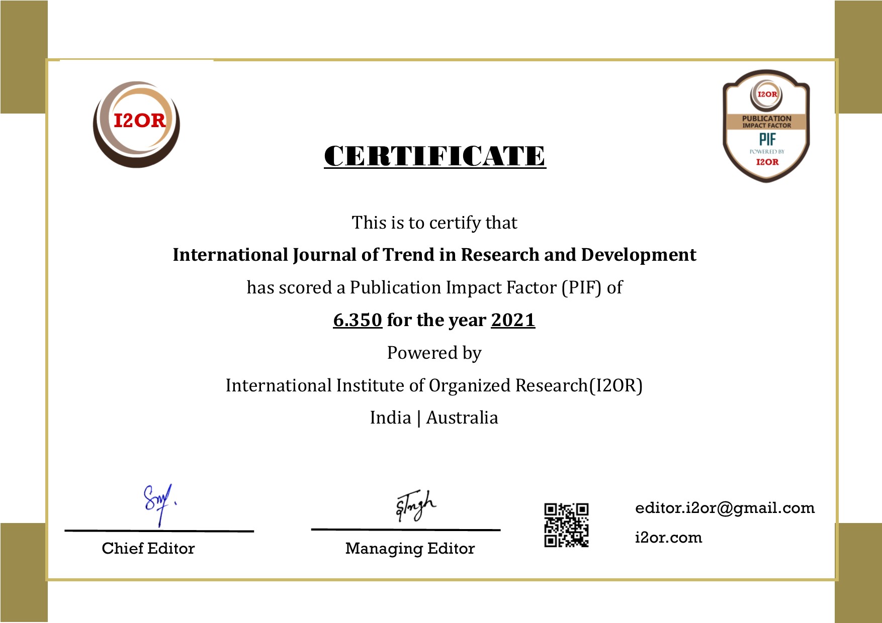882x623 pixels.
Task: Click the QR code
Action: [566, 525]
